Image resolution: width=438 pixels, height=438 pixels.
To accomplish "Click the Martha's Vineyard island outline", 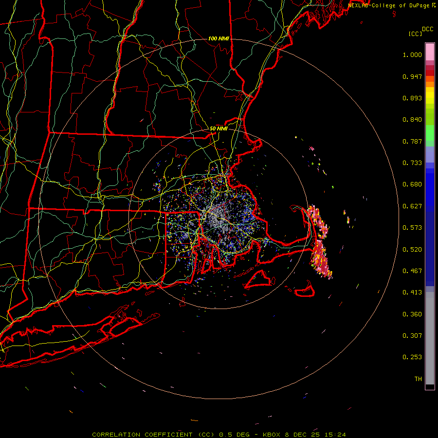I will [x=258, y=279].
